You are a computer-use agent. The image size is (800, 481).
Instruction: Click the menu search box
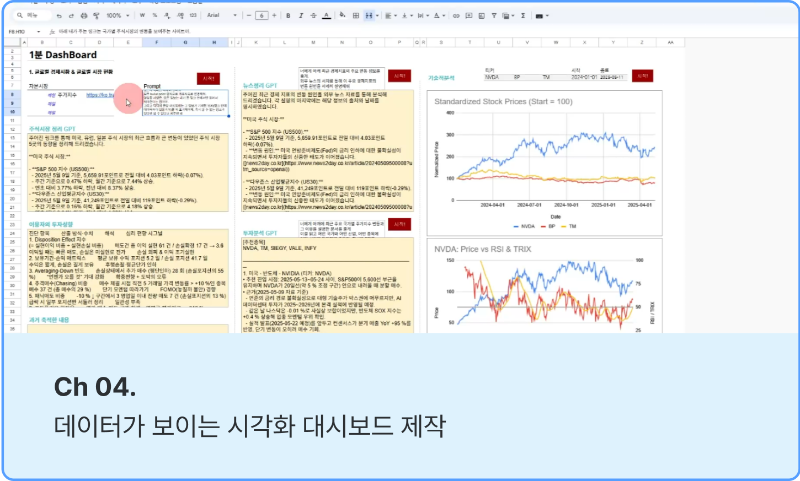[x=33, y=15]
